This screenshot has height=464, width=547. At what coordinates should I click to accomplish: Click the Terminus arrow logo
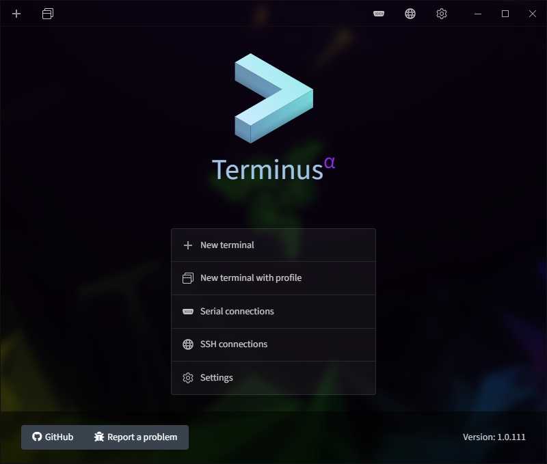click(273, 96)
